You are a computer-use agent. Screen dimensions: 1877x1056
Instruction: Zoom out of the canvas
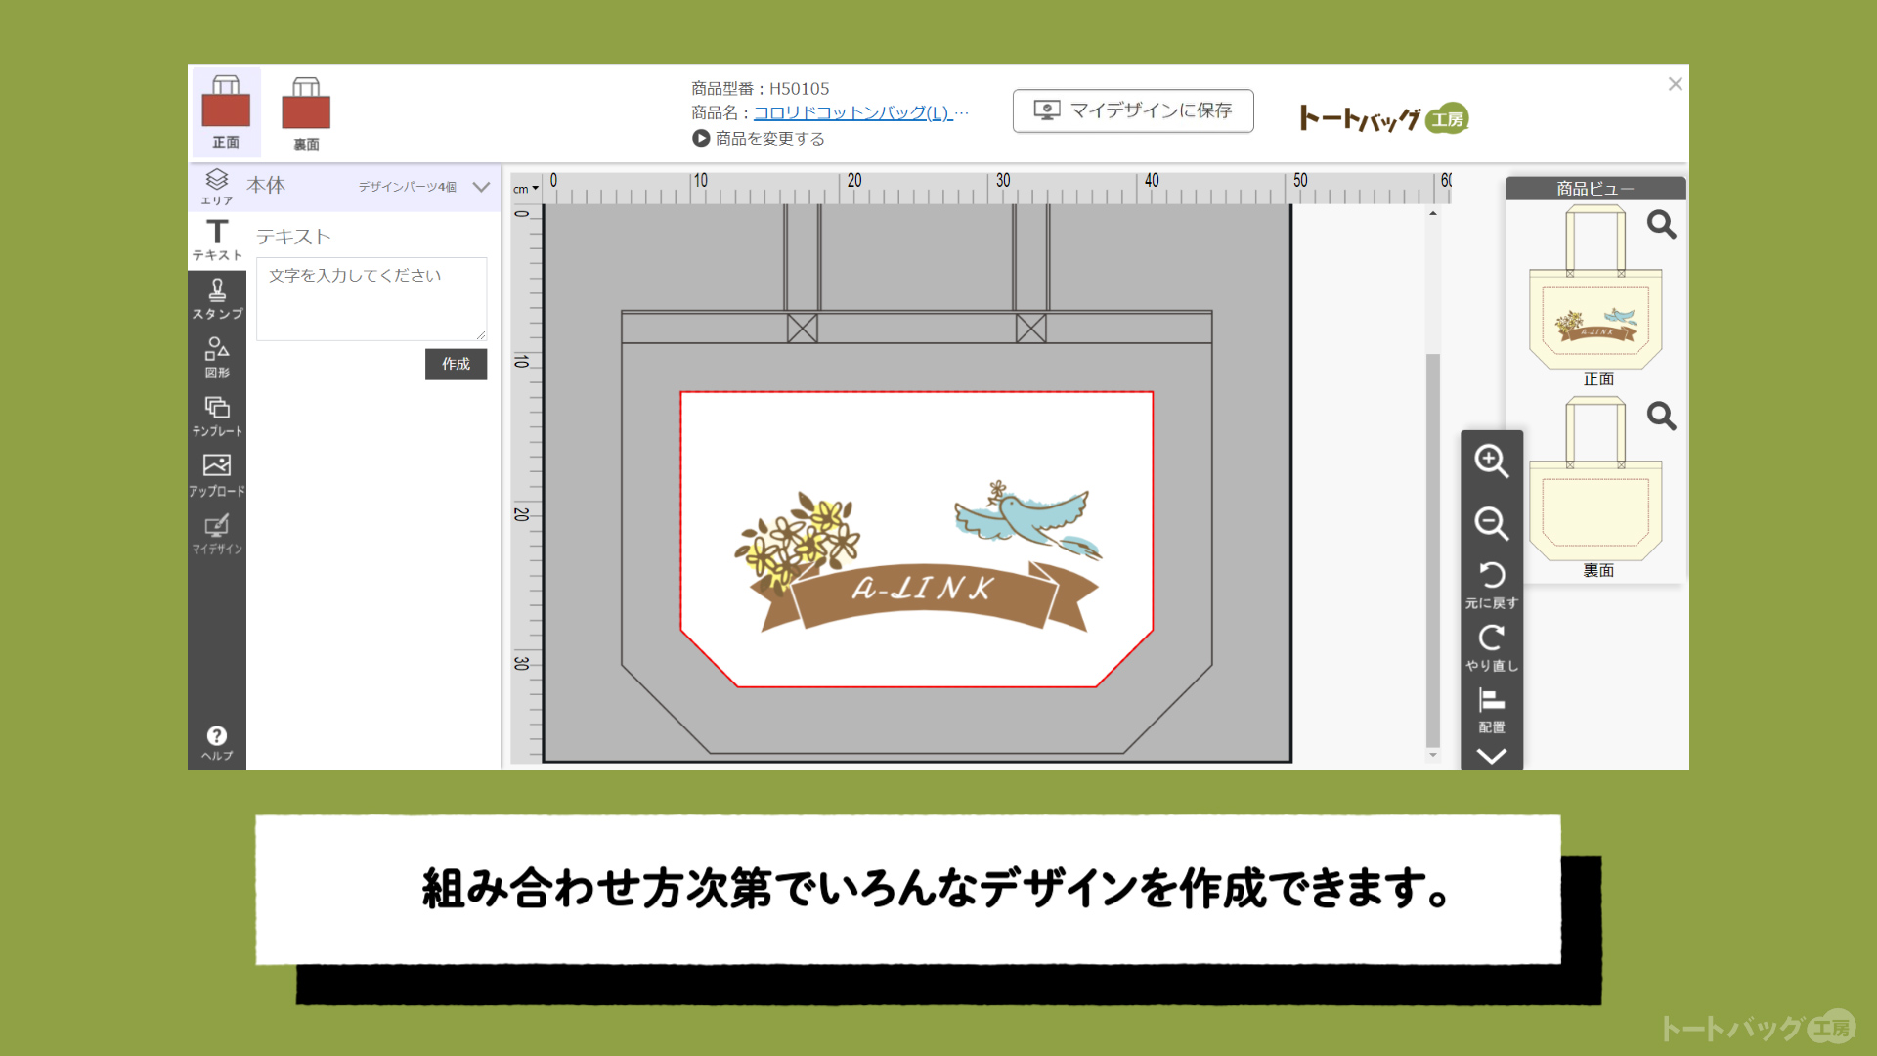[1492, 523]
